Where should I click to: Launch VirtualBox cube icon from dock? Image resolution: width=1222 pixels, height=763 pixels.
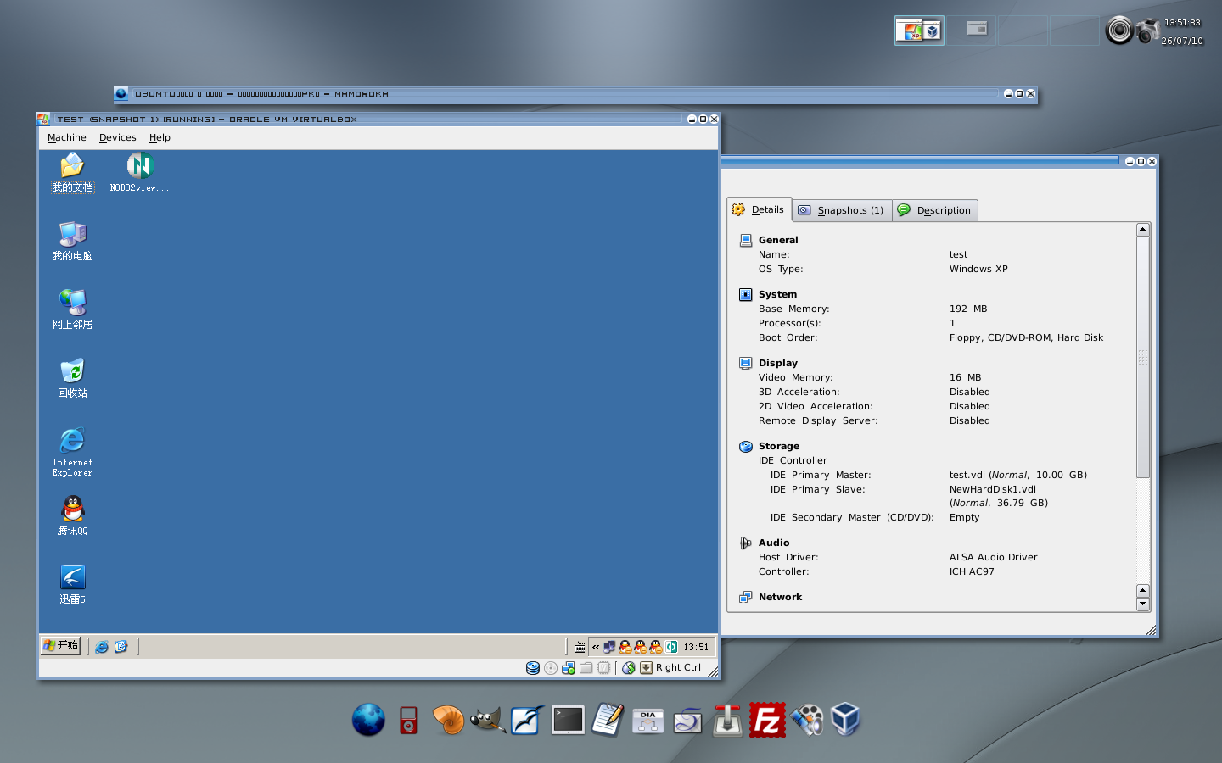click(846, 720)
